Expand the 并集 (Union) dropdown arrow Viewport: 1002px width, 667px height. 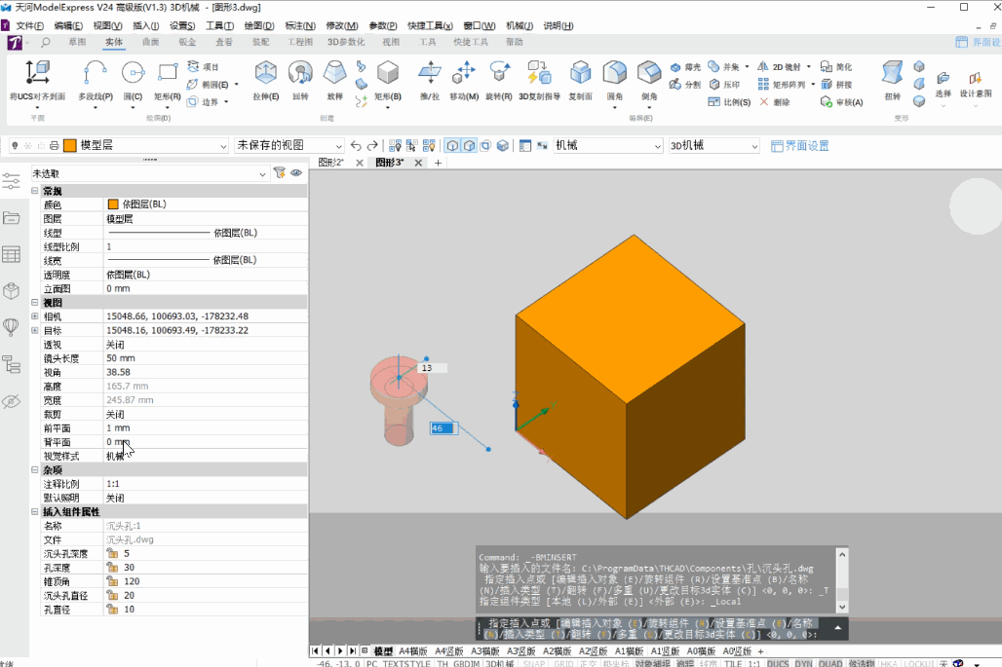747,67
